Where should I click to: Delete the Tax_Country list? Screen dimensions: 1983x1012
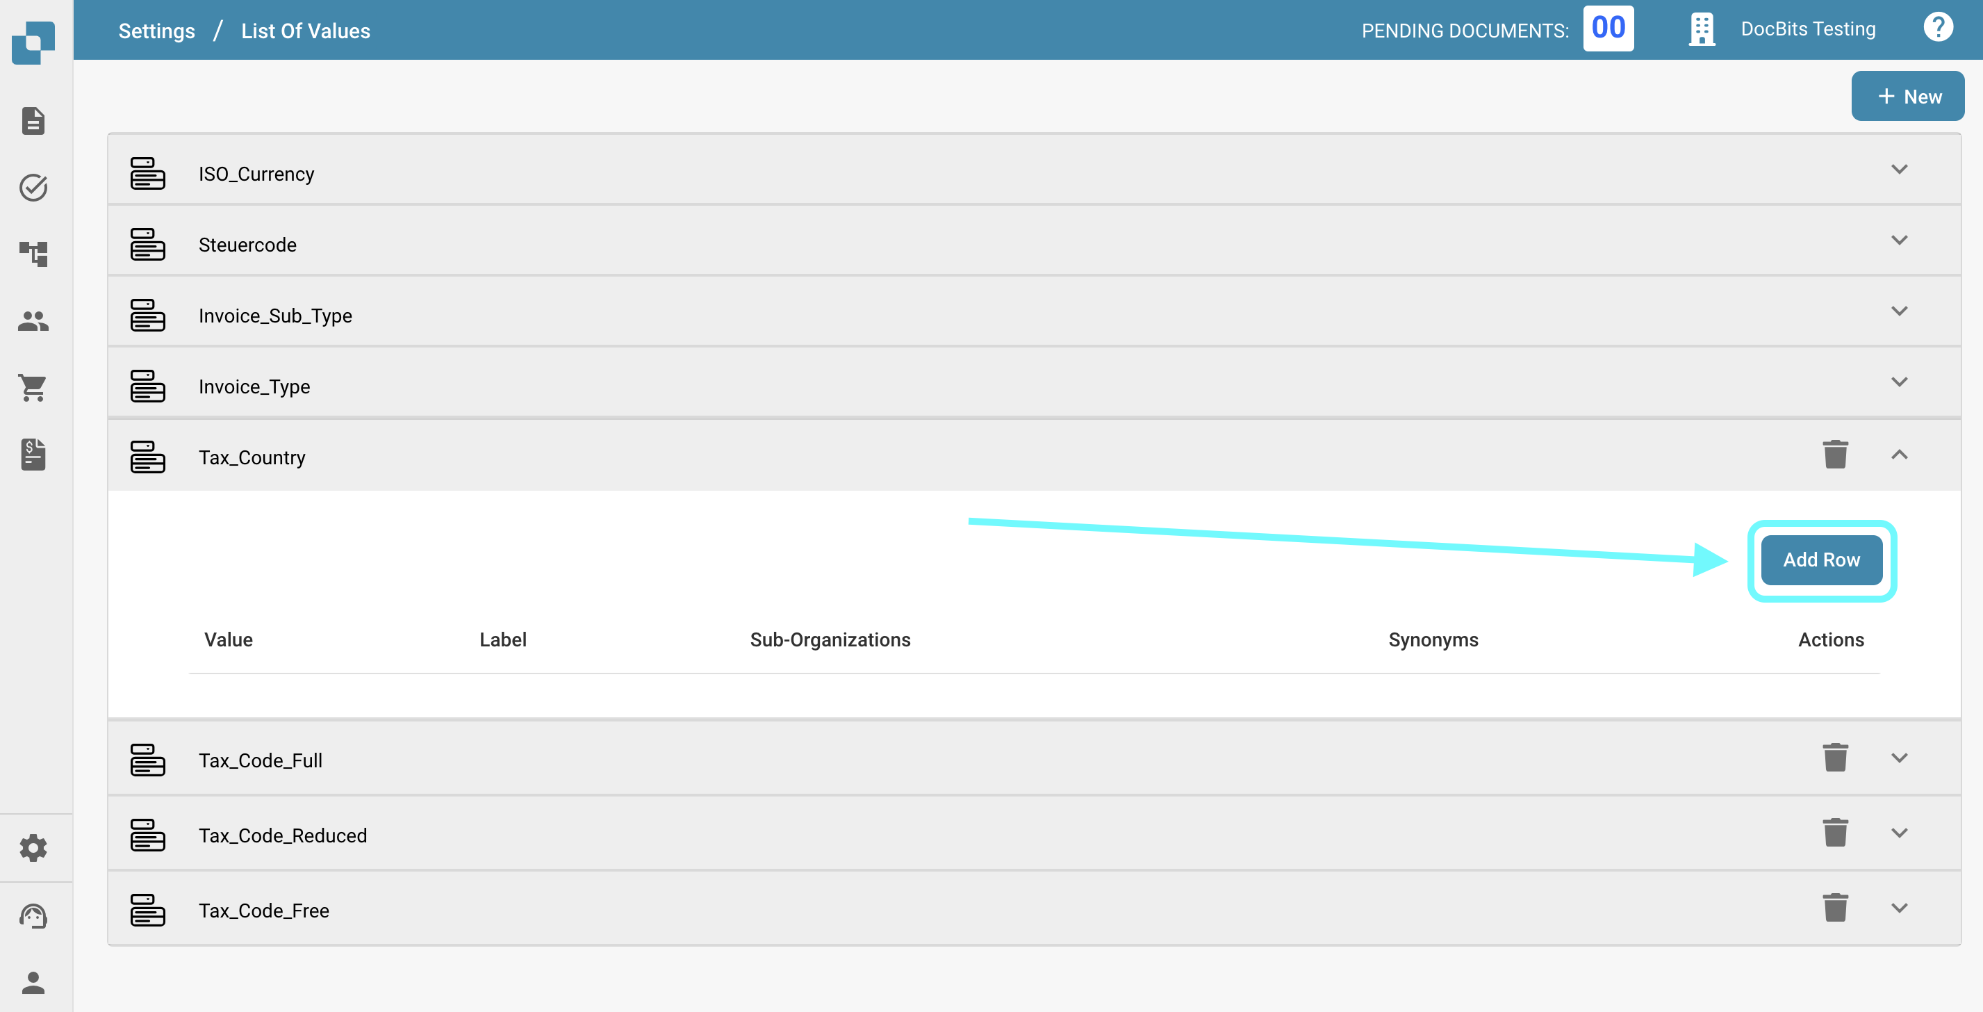(1835, 455)
